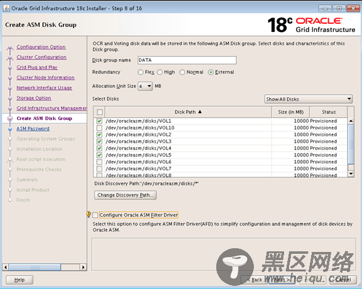Sort by the Disk Path column header
Image resolution: width=362 pixels, height=289 pixels.
coord(188,112)
